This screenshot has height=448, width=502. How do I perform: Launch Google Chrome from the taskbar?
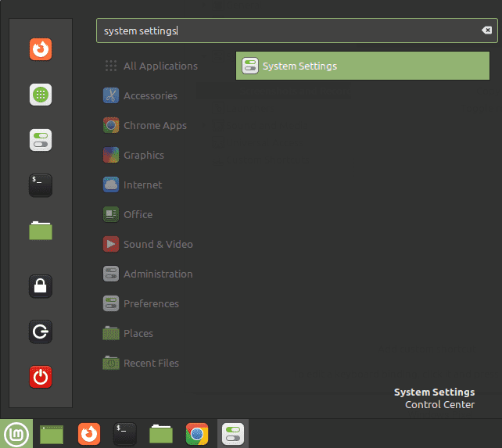pyautogui.click(x=197, y=434)
